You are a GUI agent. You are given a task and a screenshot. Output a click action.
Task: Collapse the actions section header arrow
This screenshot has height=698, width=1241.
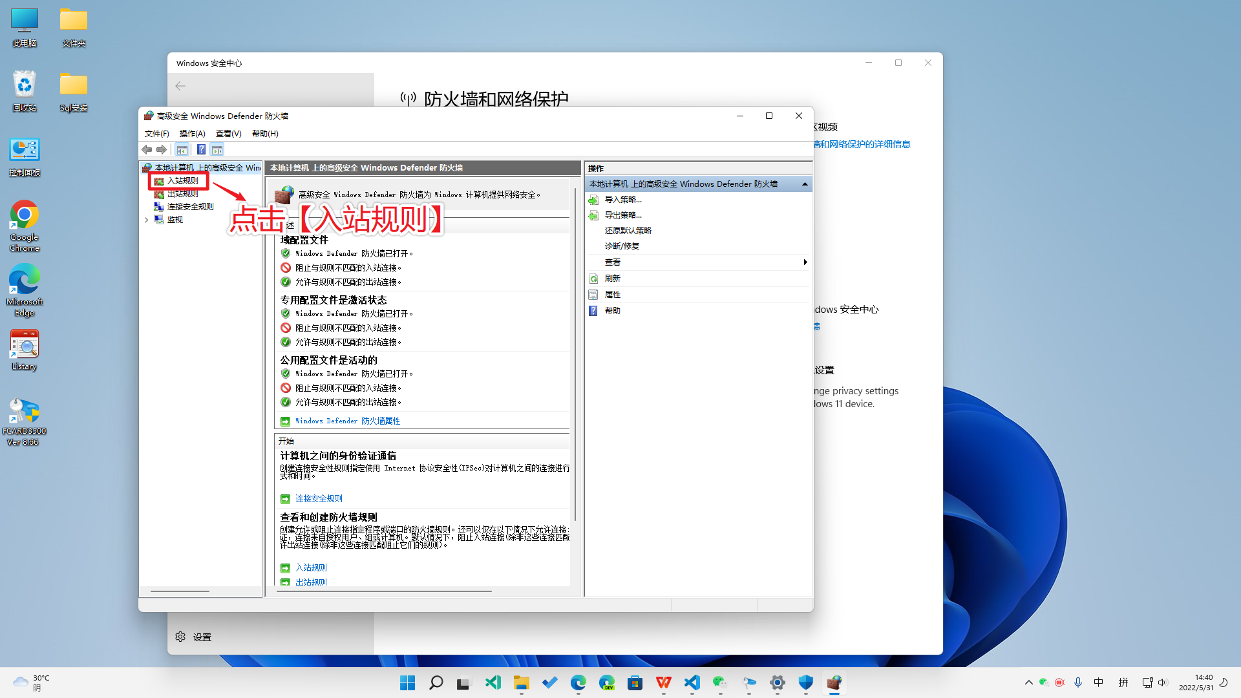coord(805,184)
